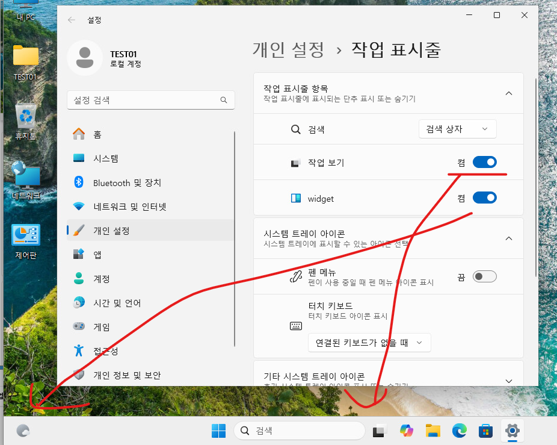
Task: Collapse the 시스템 트레이 아이콘 section
Action: pos(509,238)
